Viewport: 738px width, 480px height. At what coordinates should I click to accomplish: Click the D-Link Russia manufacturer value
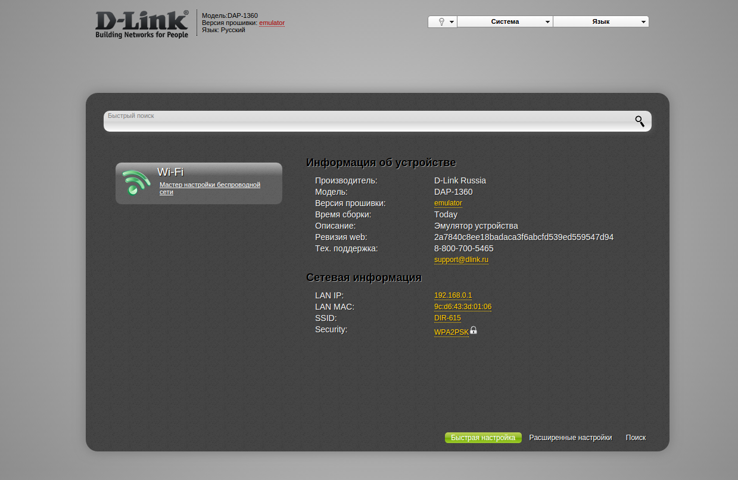(460, 180)
